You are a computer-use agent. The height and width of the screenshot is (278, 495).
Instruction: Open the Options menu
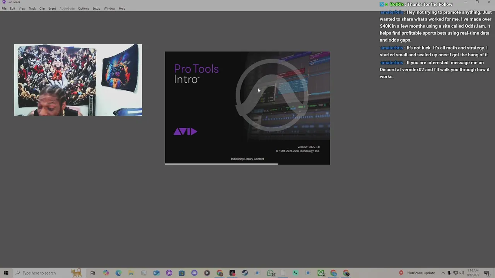(84, 8)
